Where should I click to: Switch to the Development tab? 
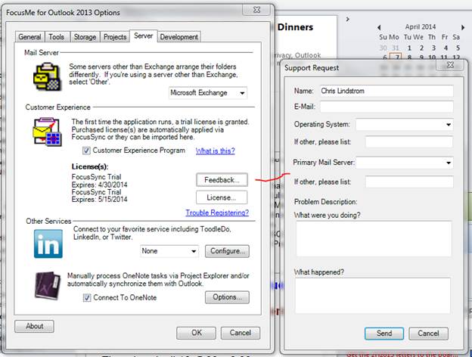pyautogui.click(x=179, y=37)
